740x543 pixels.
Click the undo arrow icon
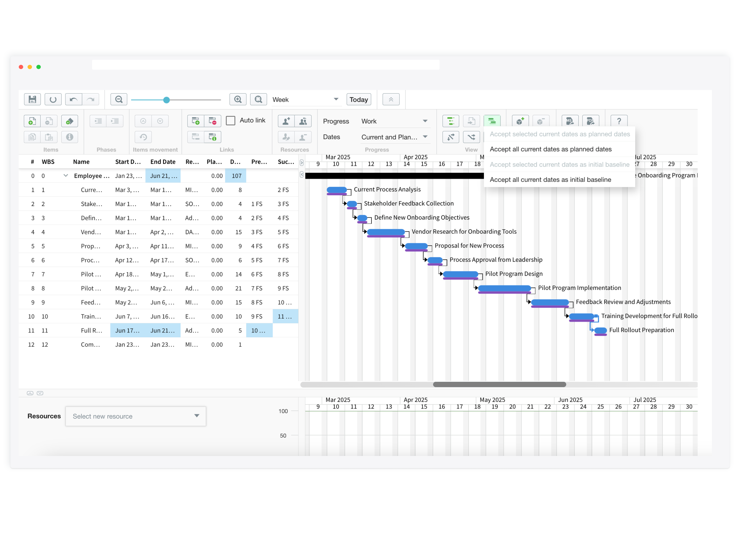(74, 99)
